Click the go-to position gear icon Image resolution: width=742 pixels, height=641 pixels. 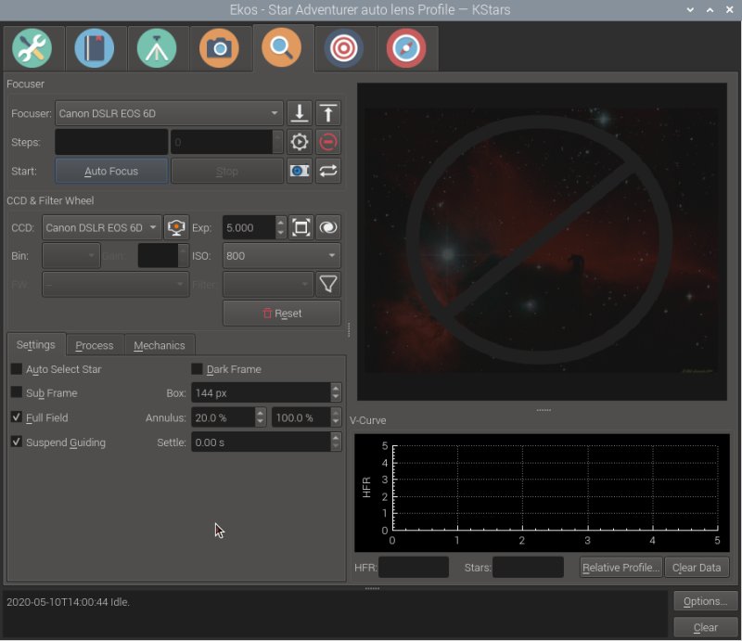click(299, 142)
